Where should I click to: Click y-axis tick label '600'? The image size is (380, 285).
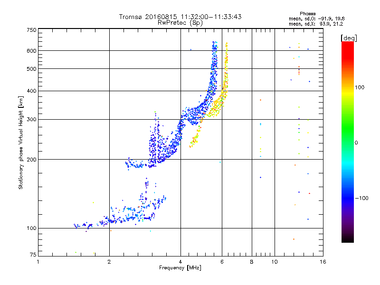point(31,51)
